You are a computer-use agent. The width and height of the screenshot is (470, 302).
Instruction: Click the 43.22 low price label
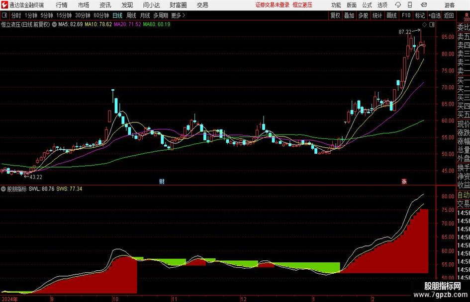pos(36,177)
